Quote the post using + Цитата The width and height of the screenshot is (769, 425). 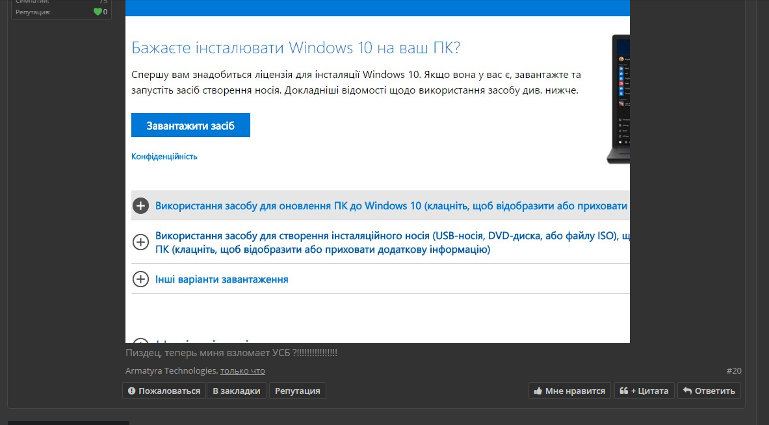(x=644, y=391)
